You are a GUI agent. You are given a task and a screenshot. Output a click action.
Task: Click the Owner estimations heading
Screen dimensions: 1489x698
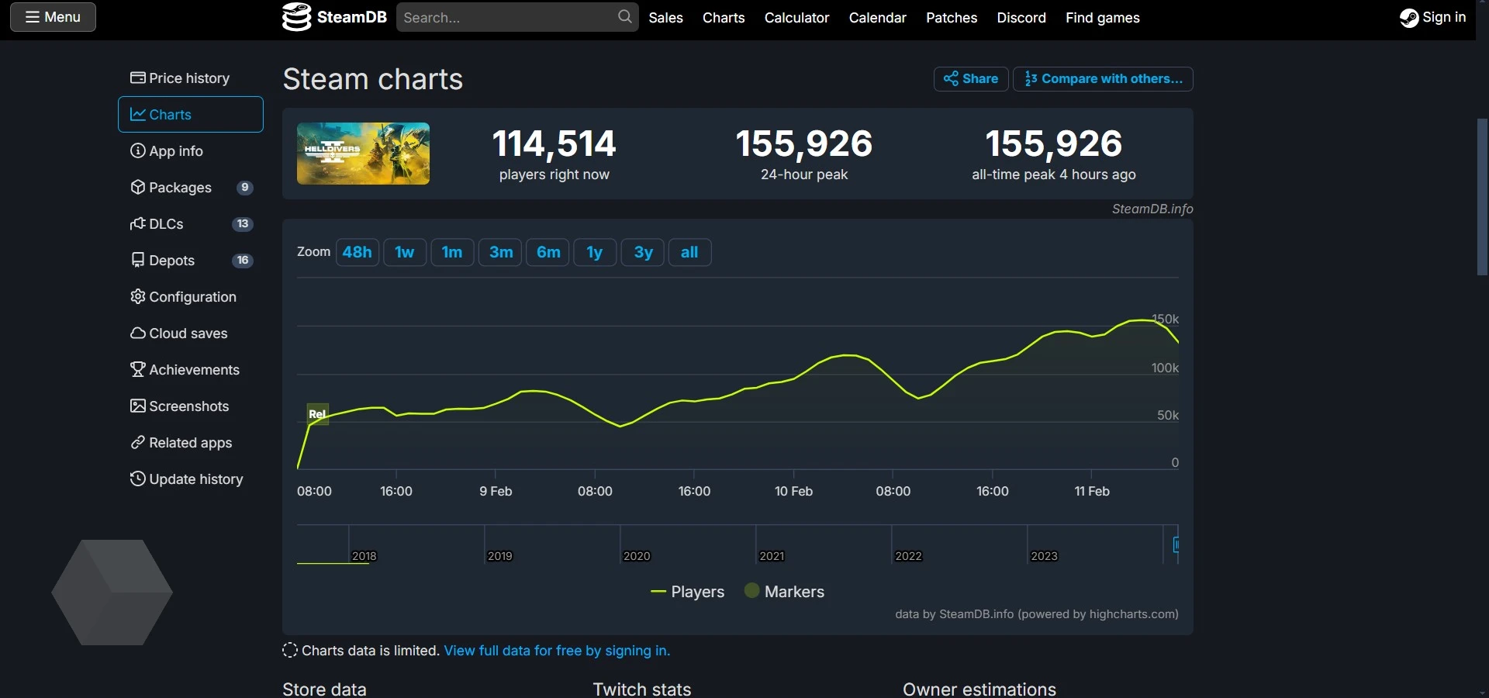coord(979,689)
